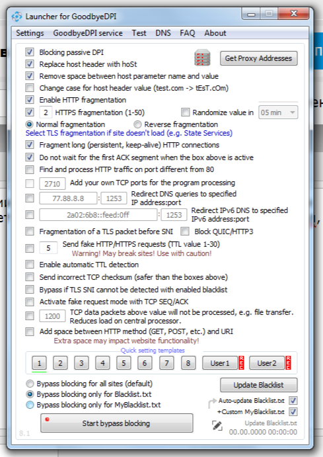This screenshot has width=323, height=457.
Task: Toggle HTTPS fragmentation checkbox
Action: point(29,112)
